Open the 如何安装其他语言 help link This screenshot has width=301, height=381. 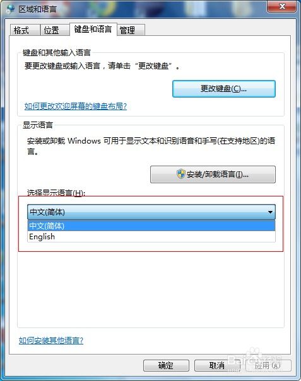[x=51, y=341]
